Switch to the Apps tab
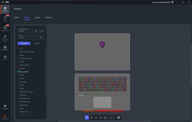This screenshot has width=192, height=122. coord(37,17)
